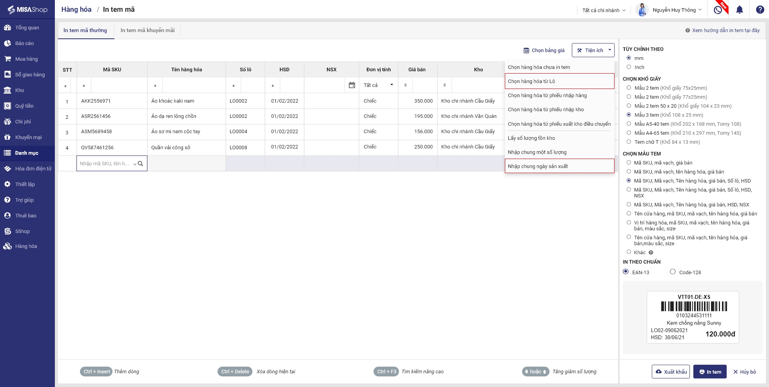Select Mẫu A4-65 tem paper size

click(x=629, y=133)
